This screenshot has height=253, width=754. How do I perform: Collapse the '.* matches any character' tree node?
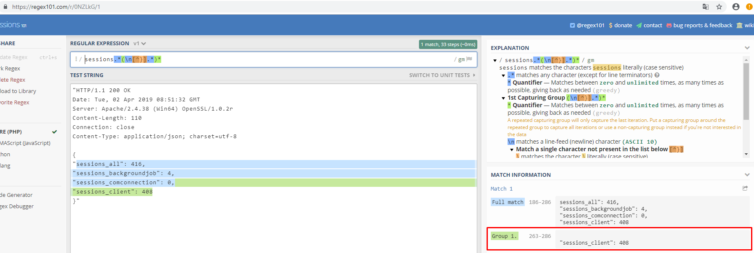click(503, 75)
